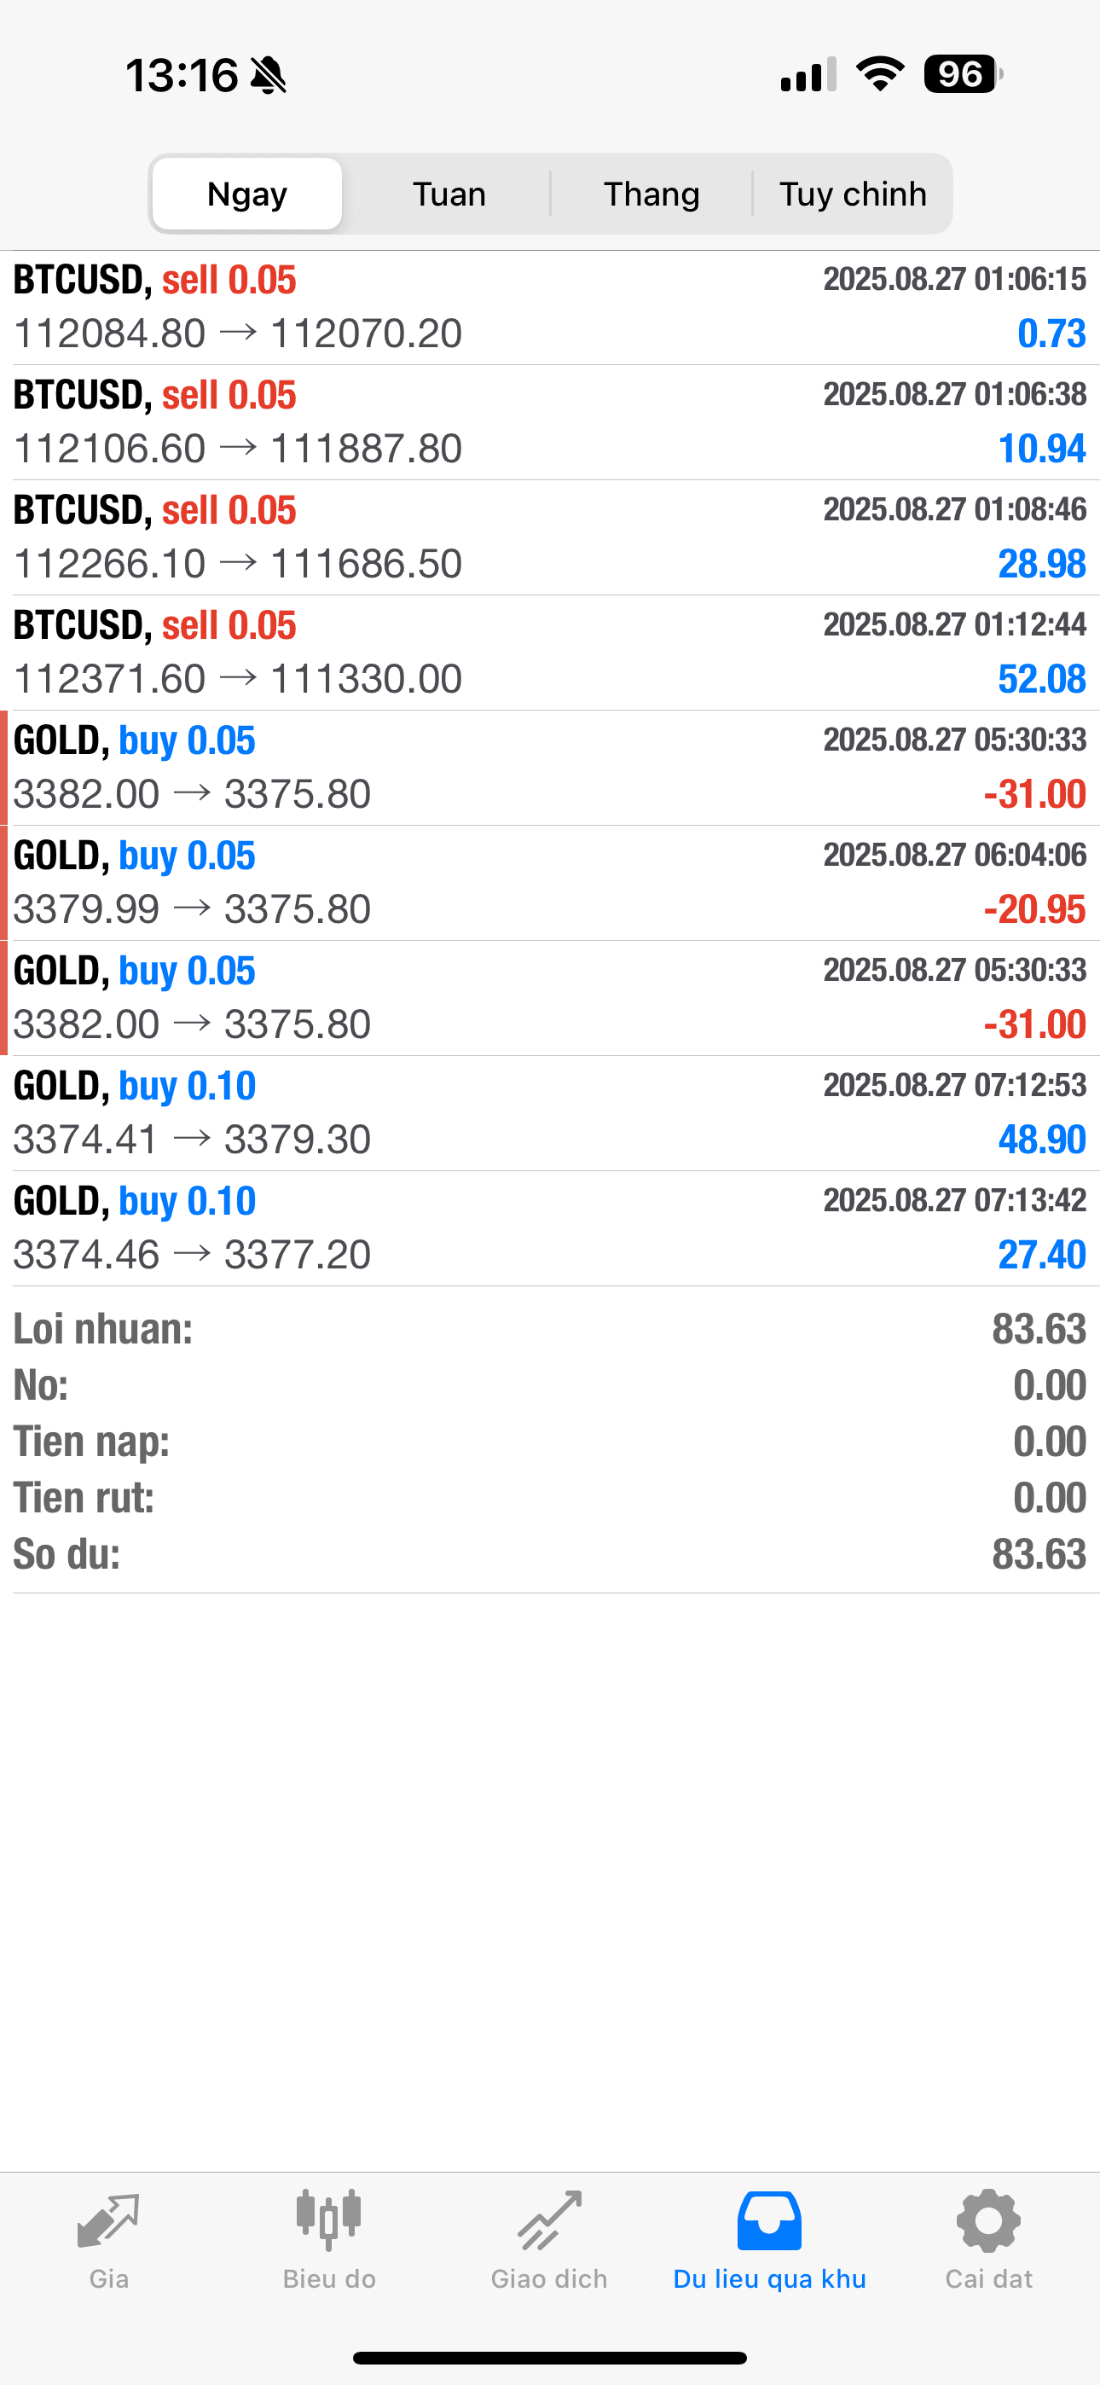Tap the Wi-Fi status icon
1100x2385 pixels.
coord(880,74)
